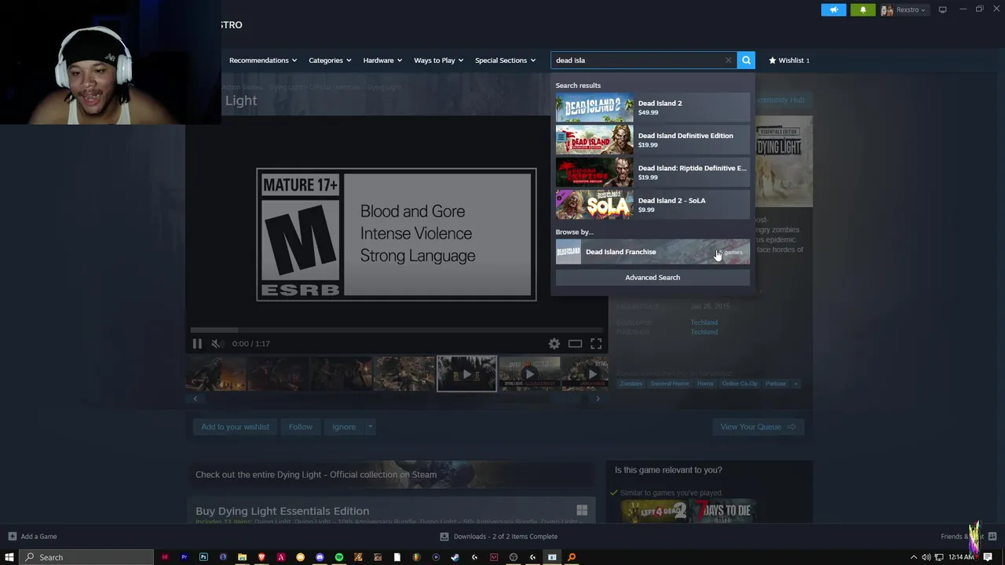
Task: Open Steam from the taskbar
Action: click(x=455, y=557)
